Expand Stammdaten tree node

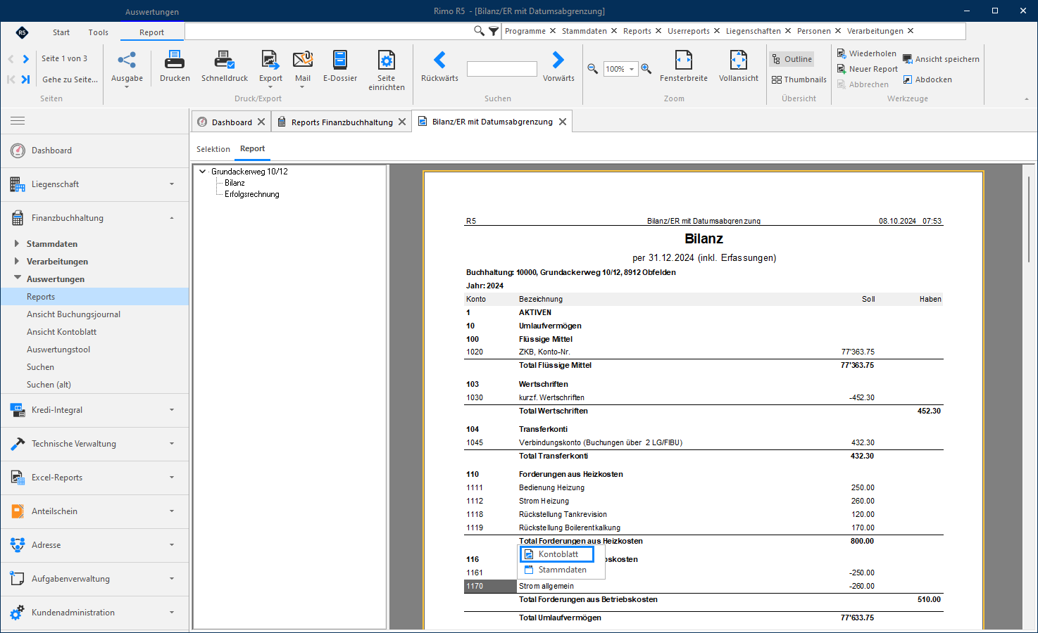pyautogui.click(x=17, y=243)
